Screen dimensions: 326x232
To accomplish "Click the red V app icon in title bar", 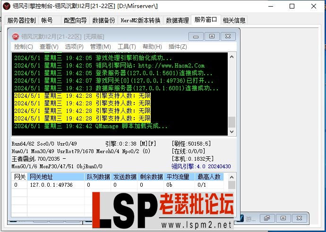I will (x=7, y=6).
